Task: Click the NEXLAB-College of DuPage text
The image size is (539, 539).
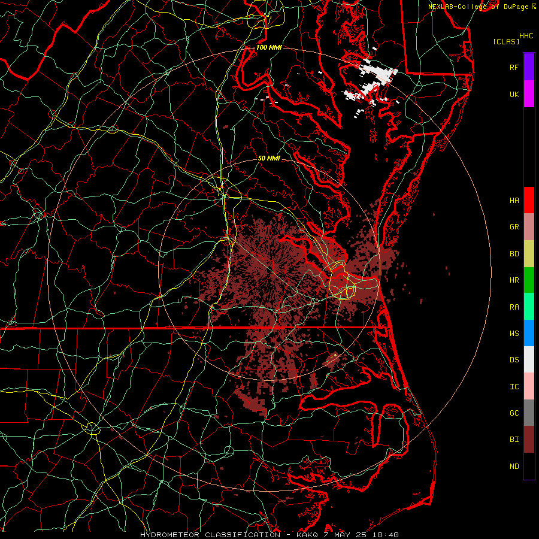Action: coord(478,7)
